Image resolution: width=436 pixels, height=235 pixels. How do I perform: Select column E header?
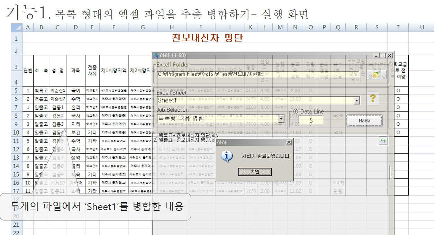coord(92,27)
